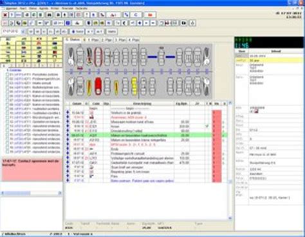Select the upper tooth outlined in red
This screenshot has width=305, height=237.
[x=98, y=57]
